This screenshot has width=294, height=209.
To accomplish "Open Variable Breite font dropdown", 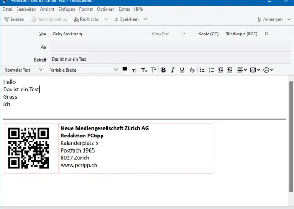I will click(x=84, y=70).
